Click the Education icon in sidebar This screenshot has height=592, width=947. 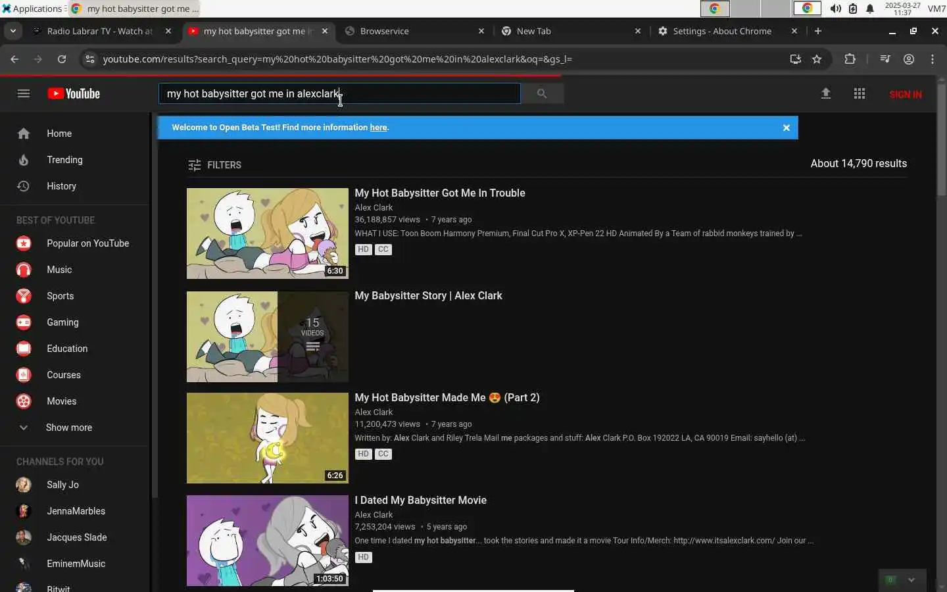click(24, 349)
